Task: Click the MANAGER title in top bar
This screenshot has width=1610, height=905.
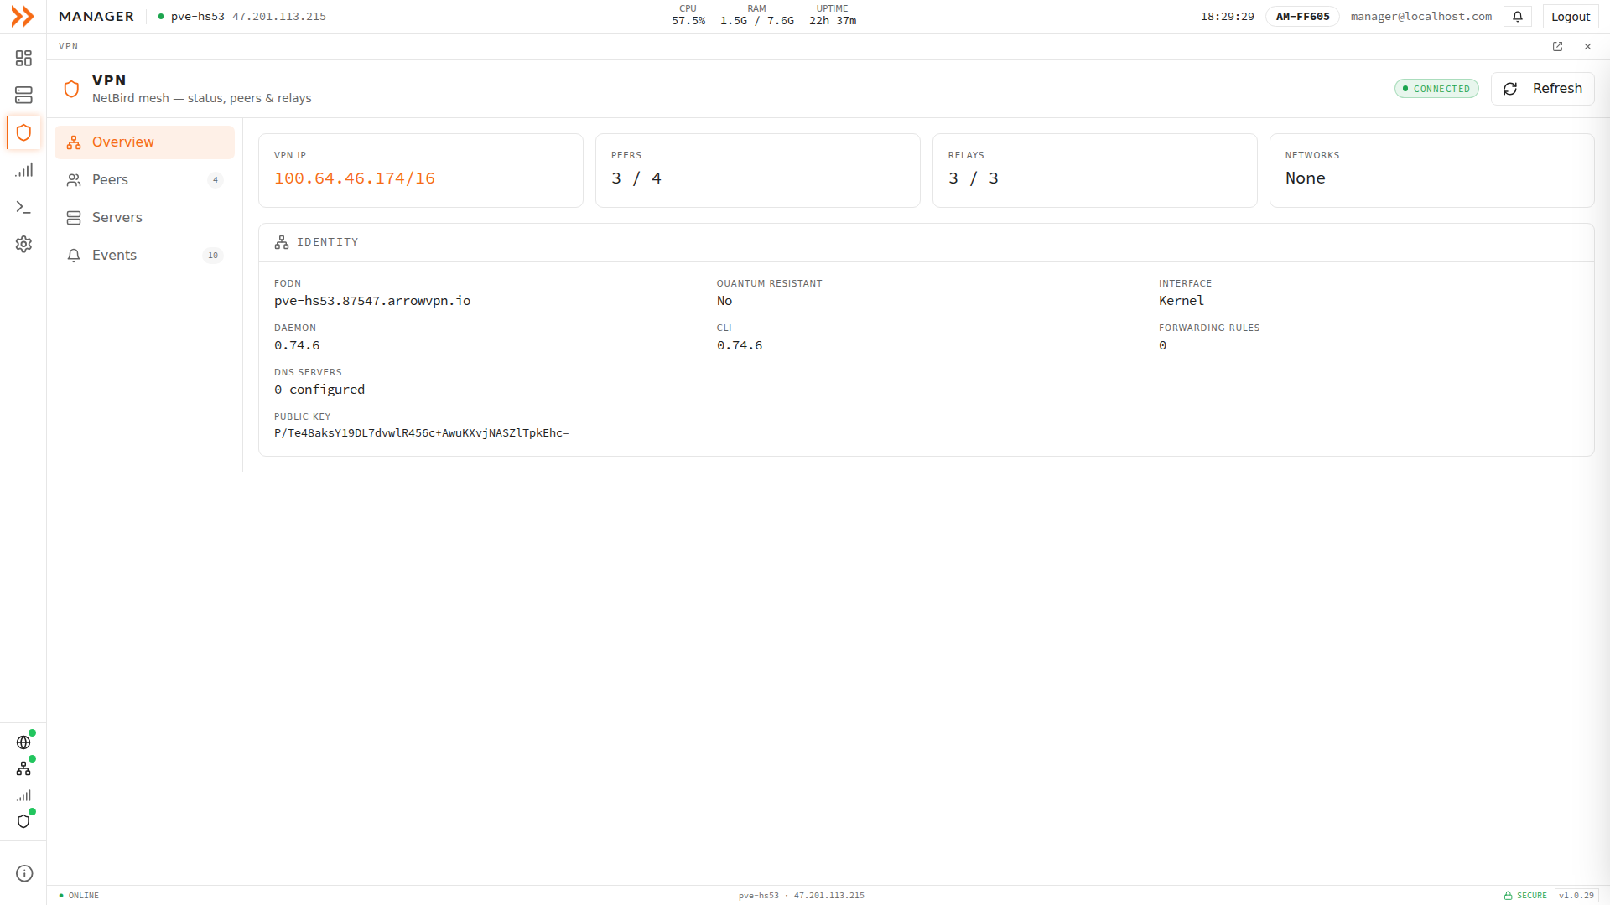Action: [96, 17]
